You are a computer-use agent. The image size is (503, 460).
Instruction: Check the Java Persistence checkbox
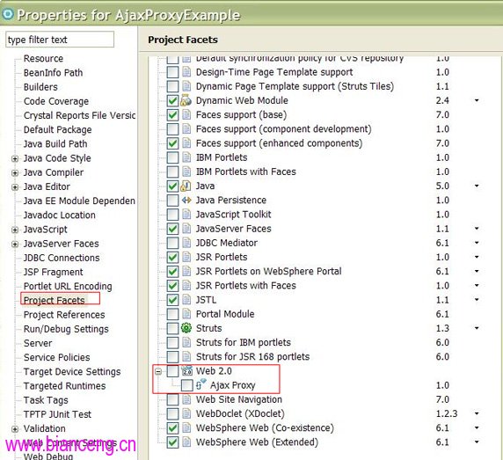172,201
